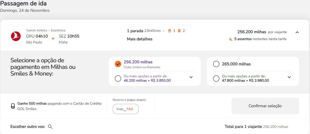Click the magnifier next to Escolher outro voo

click(x=50, y=127)
